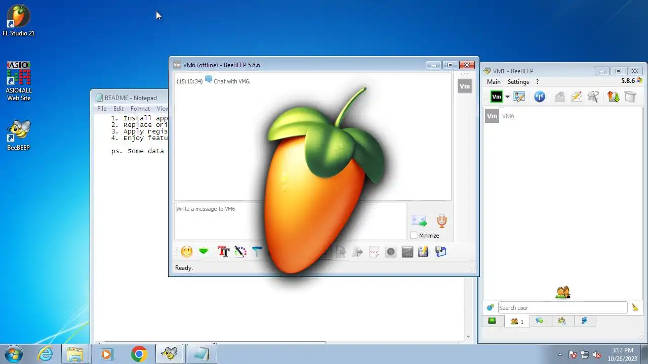Click the BeeBEEP taskbar button
The image size is (648, 364).
pyautogui.click(x=170, y=354)
